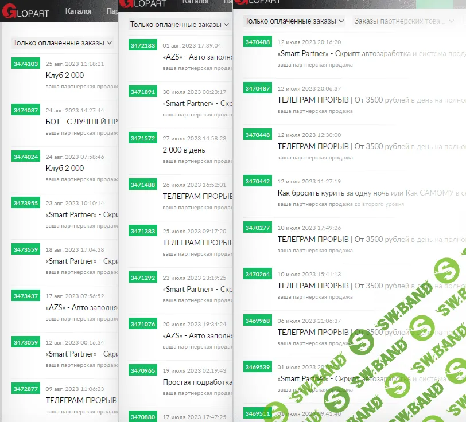Open Smart Partner title of order 3473955
466x422 pixels.
pyautogui.click(x=81, y=214)
